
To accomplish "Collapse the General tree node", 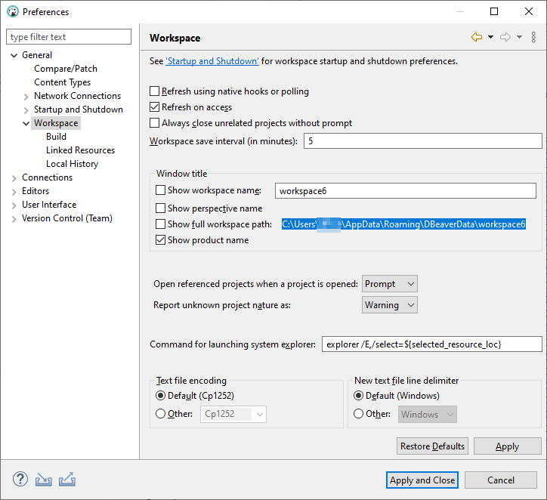I will tap(14, 55).
